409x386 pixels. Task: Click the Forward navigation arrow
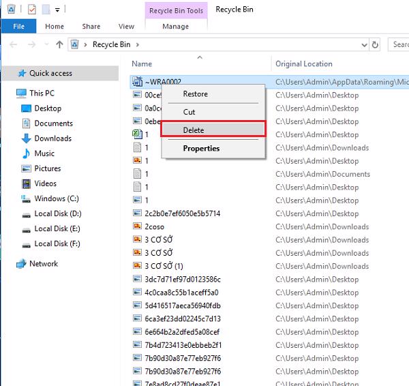[31, 44]
